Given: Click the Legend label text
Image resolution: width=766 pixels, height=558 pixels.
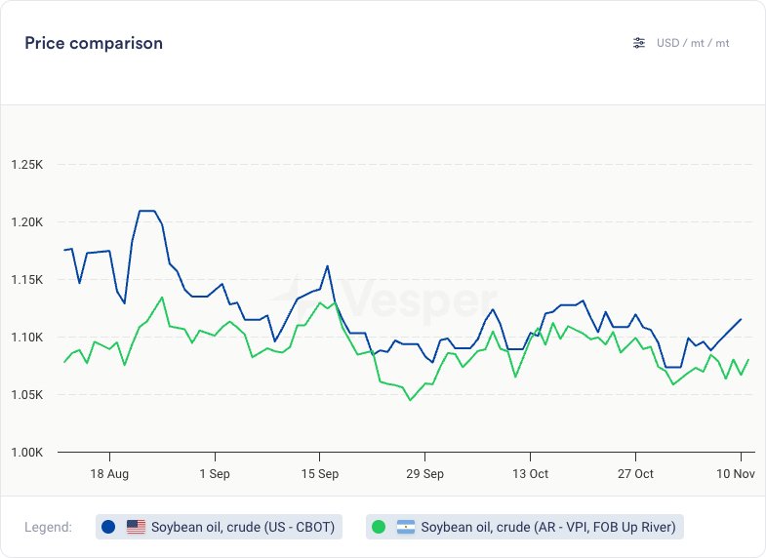Looking at the screenshot, I should 48,528.
